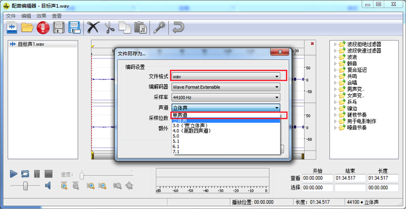
Task: Click the zoom fit all magnifier
Action: (x=129, y=185)
